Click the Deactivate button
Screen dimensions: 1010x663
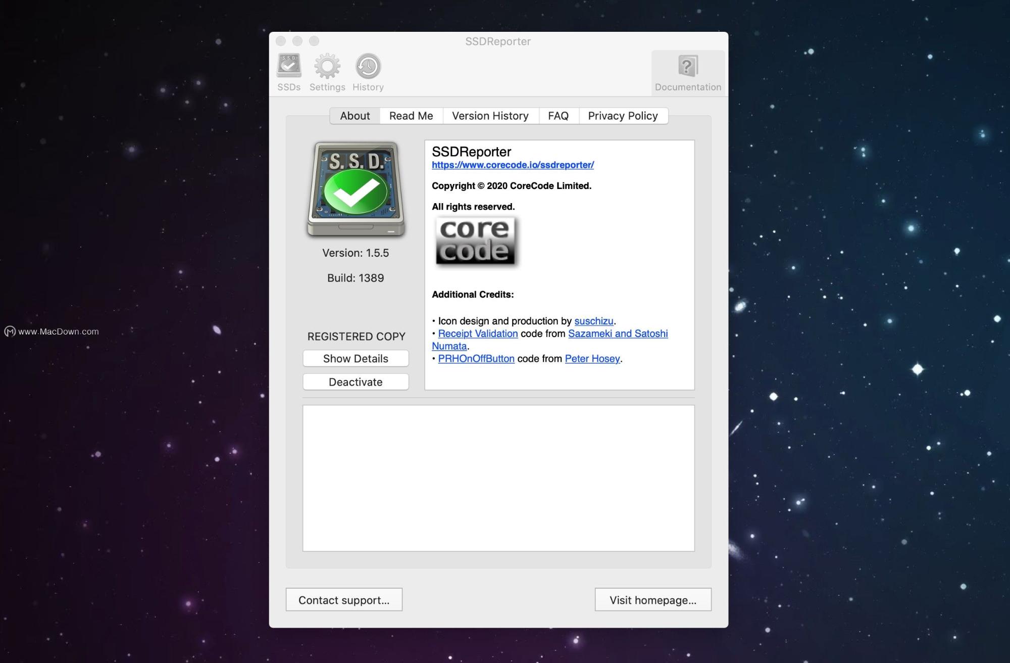[x=356, y=382]
